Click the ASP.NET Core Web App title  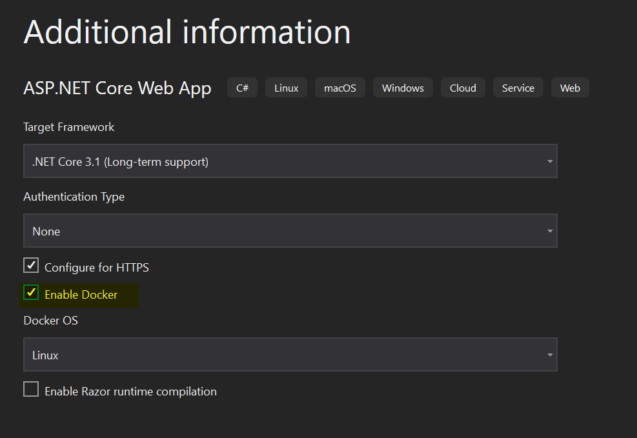click(117, 88)
